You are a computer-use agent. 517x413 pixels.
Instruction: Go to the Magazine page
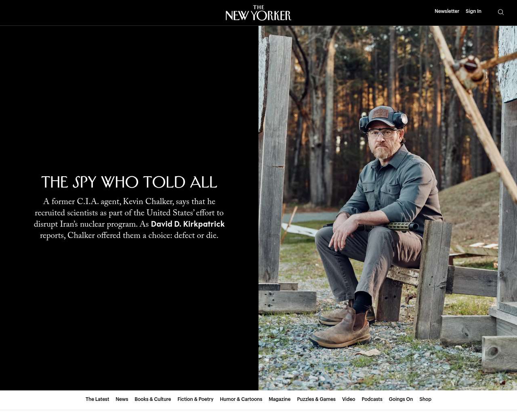pyautogui.click(x=280, y=399)
